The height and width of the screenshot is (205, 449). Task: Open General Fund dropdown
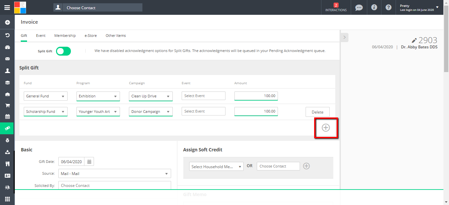[45, 96]
